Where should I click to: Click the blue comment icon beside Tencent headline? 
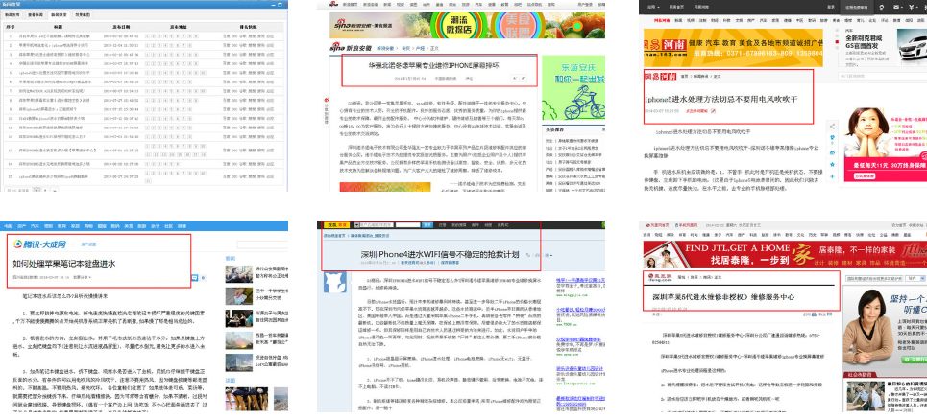194,277
